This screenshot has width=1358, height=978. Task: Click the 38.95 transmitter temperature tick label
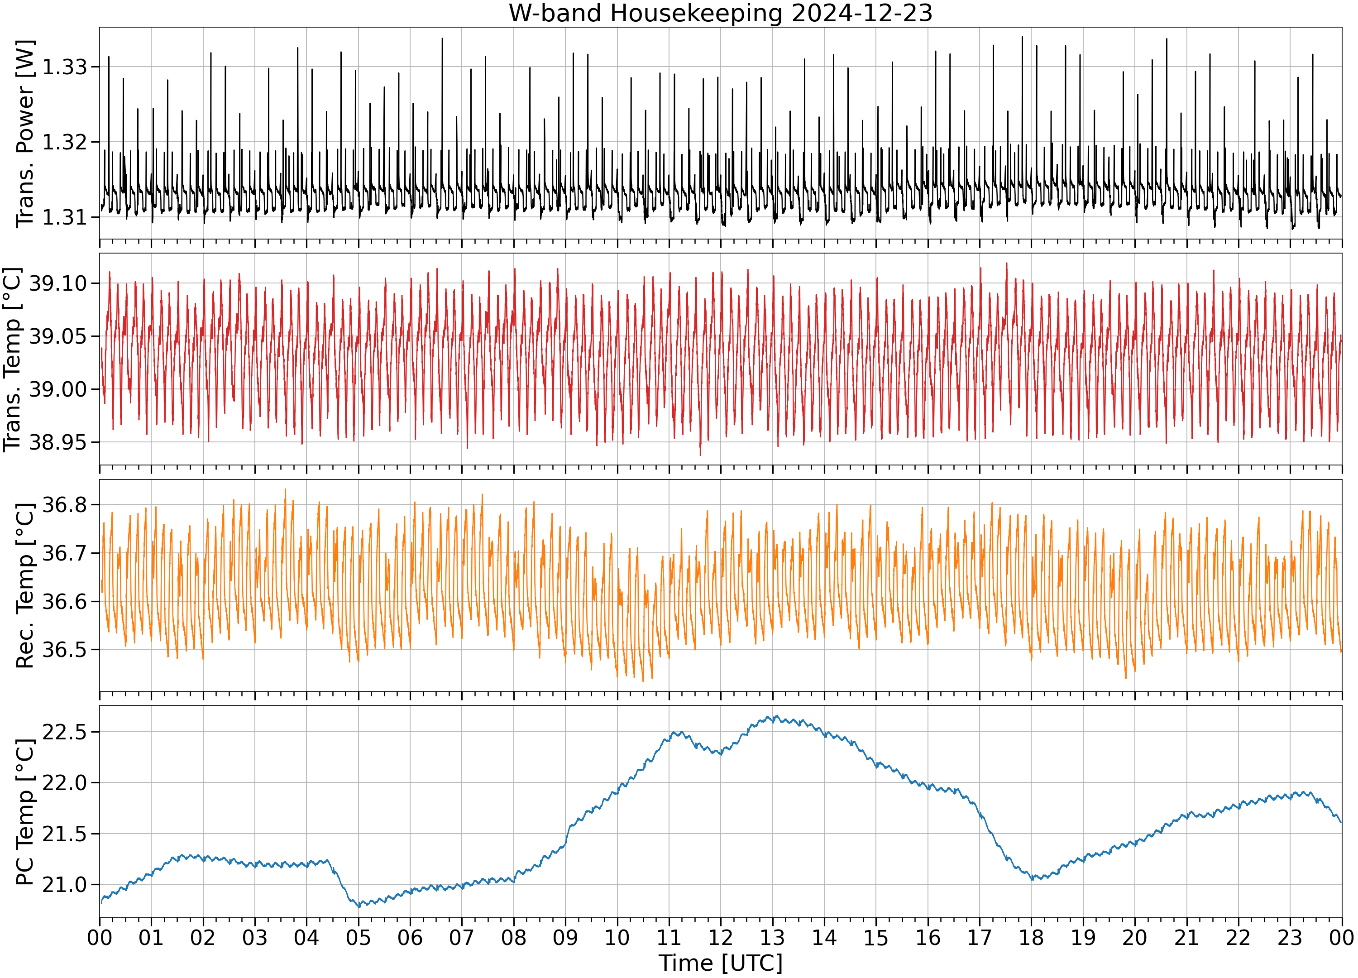coord(58,442)
